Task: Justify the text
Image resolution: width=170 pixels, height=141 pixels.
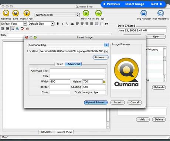Action: click(x=92, y=24)
